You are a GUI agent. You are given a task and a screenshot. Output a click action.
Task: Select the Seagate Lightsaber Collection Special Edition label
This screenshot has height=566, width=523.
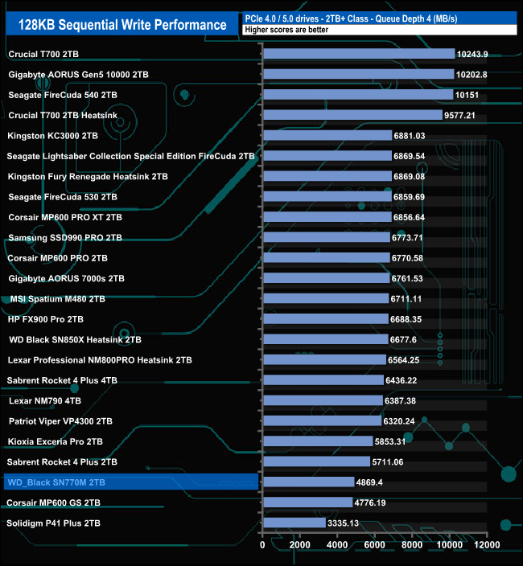(130, 156)
